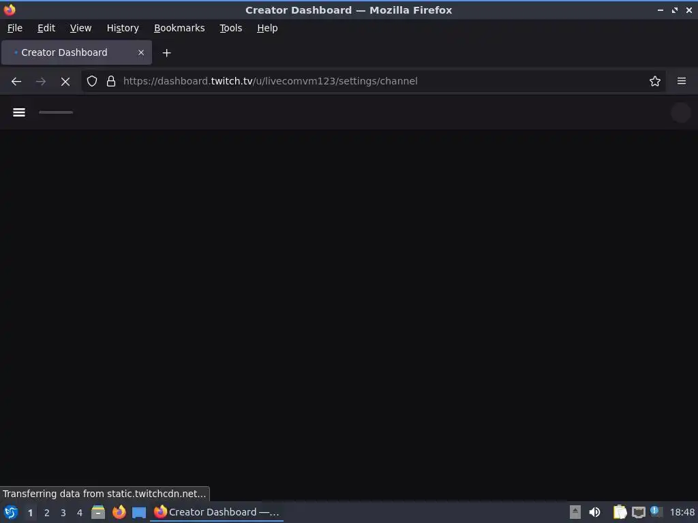This screenshot has width=698, height=523.
Task: Open the notification tray icon
Action: tap(656, 511)
